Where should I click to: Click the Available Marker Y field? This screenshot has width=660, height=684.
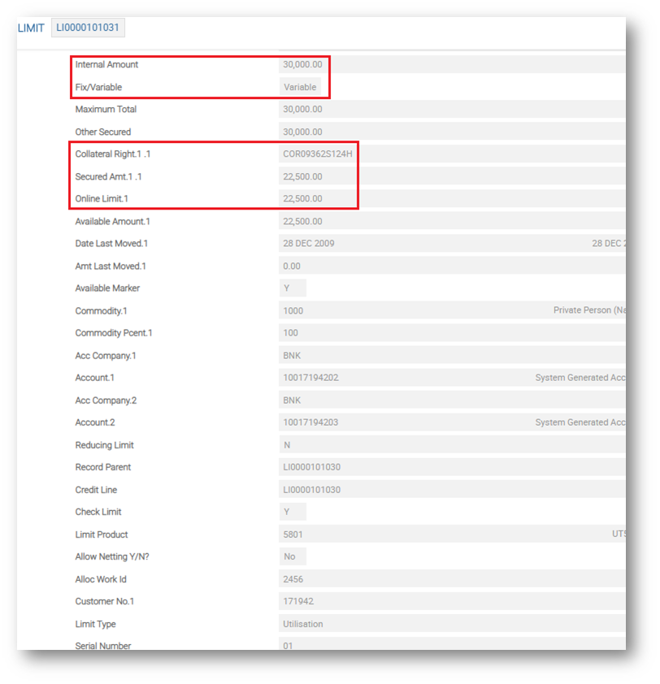point(293,288)
